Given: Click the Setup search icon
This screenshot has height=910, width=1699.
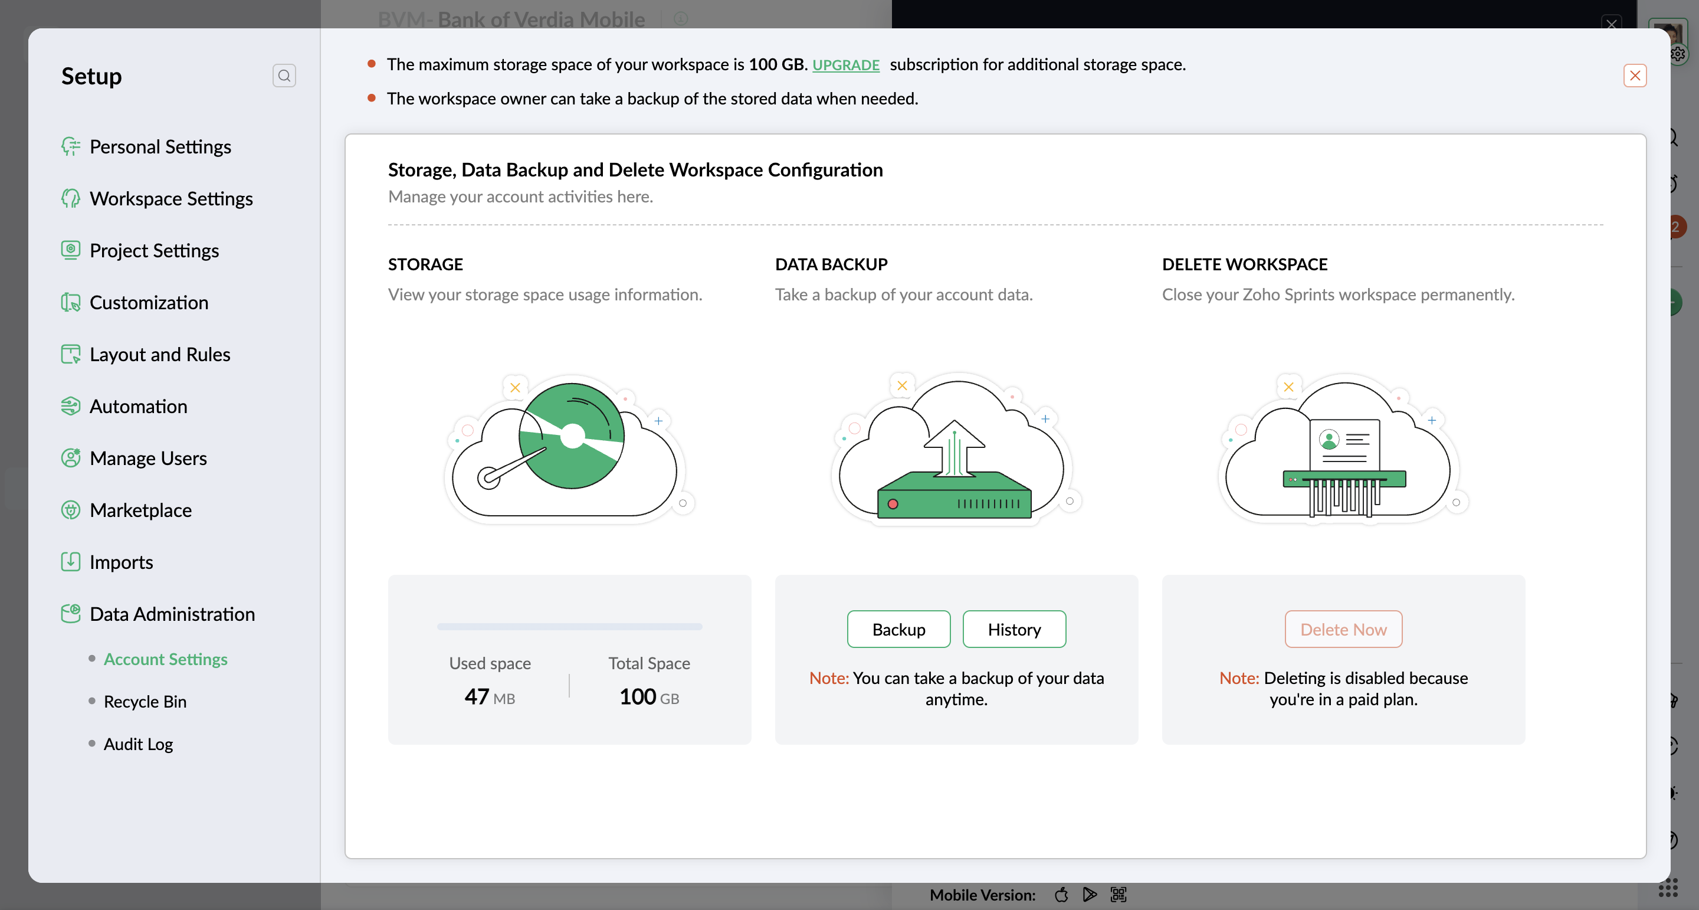Looking at the screenshot, I should pyautogui.click(x=284, y=75).
